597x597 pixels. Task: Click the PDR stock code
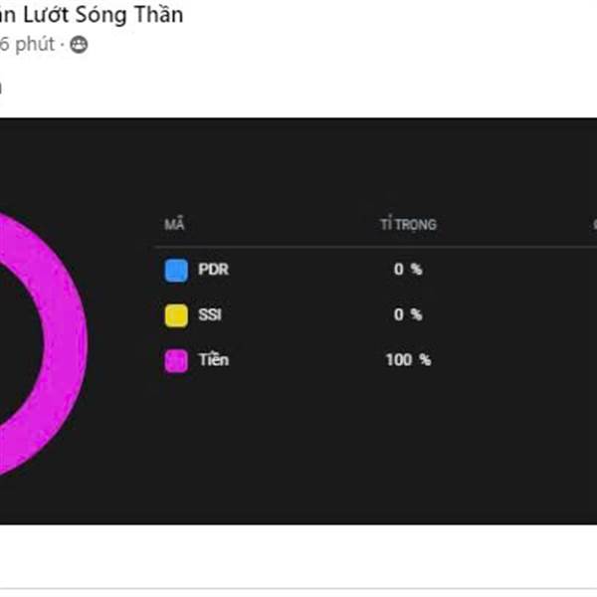[x=213, y=270]
